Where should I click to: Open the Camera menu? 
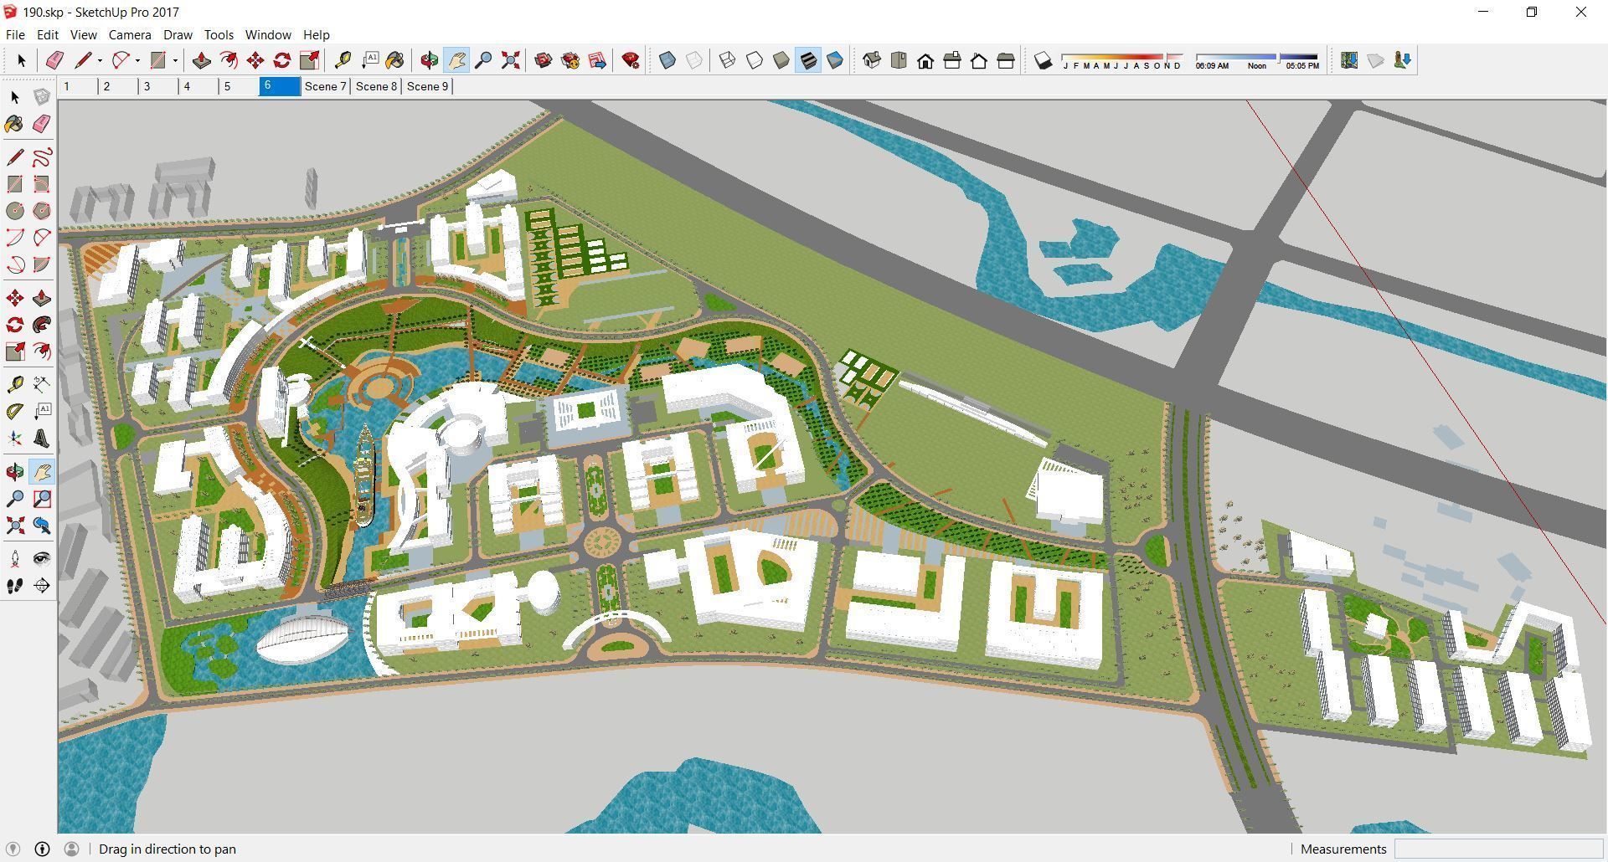[130, 35]
